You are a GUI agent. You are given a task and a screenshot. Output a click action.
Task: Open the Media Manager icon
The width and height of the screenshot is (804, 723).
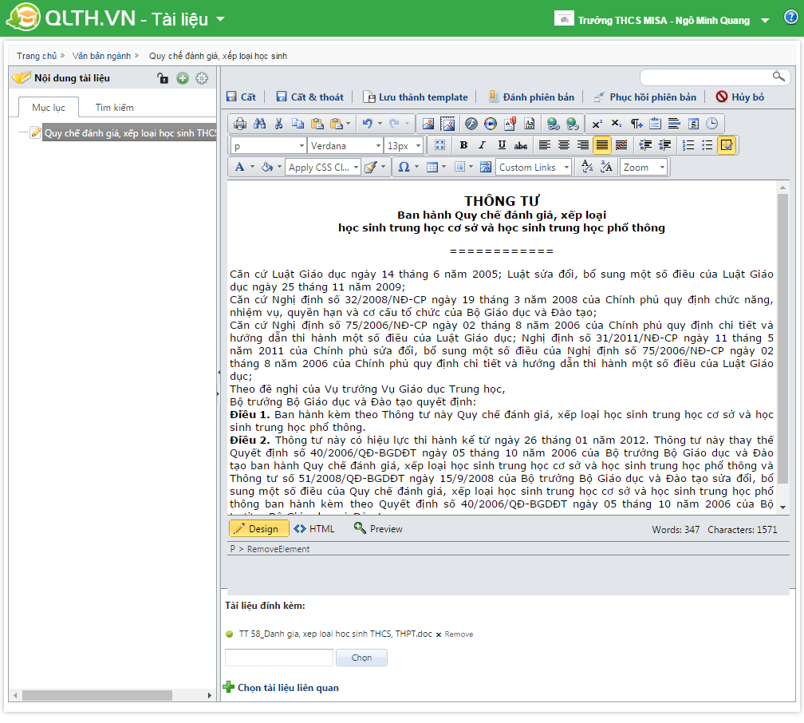491,124
